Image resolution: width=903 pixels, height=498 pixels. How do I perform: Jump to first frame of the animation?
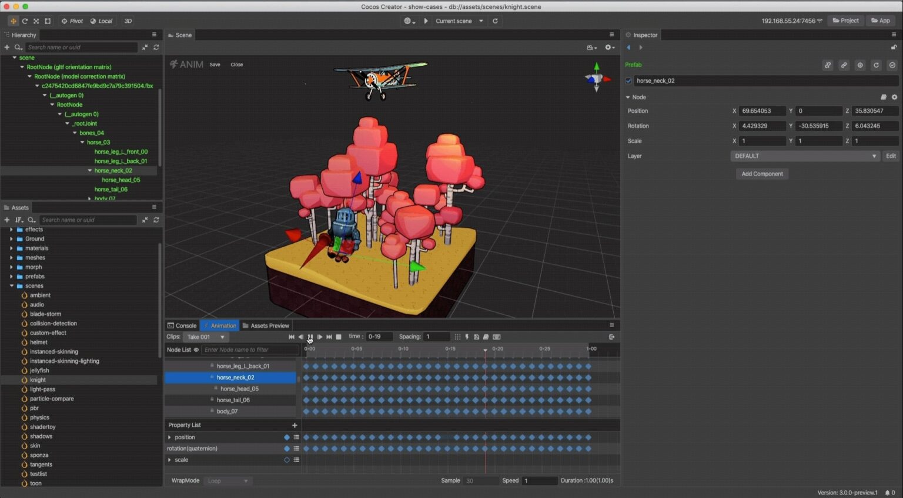[292, 337]
